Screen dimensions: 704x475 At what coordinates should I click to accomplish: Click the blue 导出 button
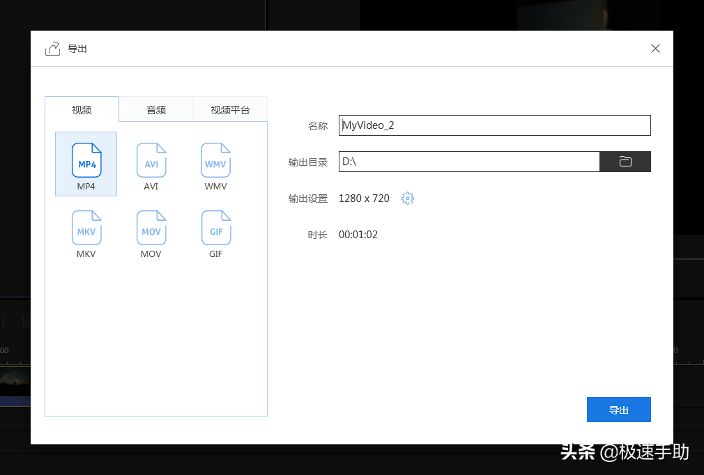pos(619,410)
